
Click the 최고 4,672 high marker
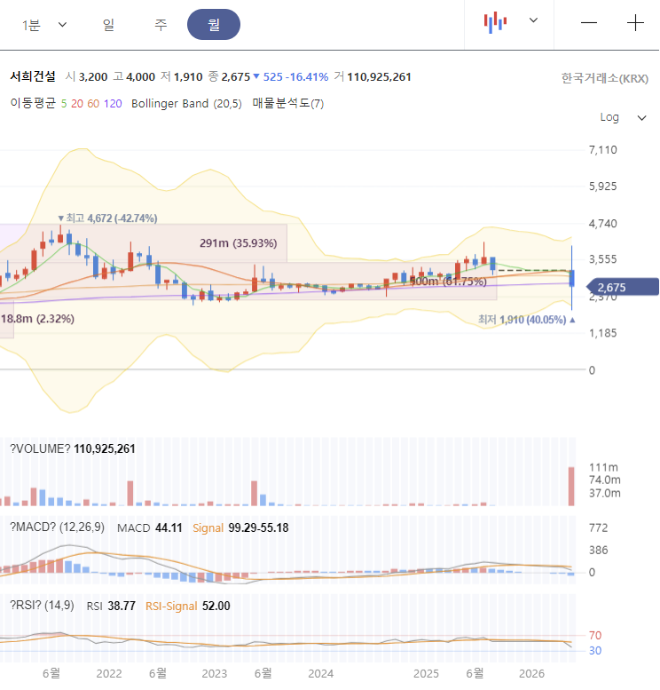(x=107, y=218)
